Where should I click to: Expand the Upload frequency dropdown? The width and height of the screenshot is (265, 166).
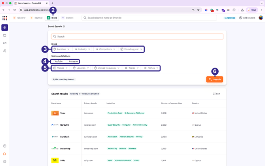coord(107,68)
